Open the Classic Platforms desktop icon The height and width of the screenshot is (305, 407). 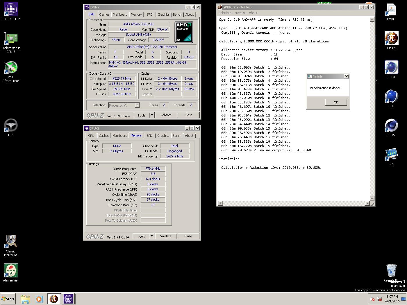click(x=11, y=245)
